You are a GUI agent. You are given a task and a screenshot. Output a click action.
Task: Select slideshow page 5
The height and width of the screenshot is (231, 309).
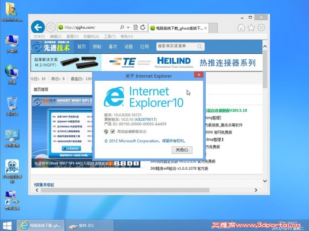coord(136,163)
